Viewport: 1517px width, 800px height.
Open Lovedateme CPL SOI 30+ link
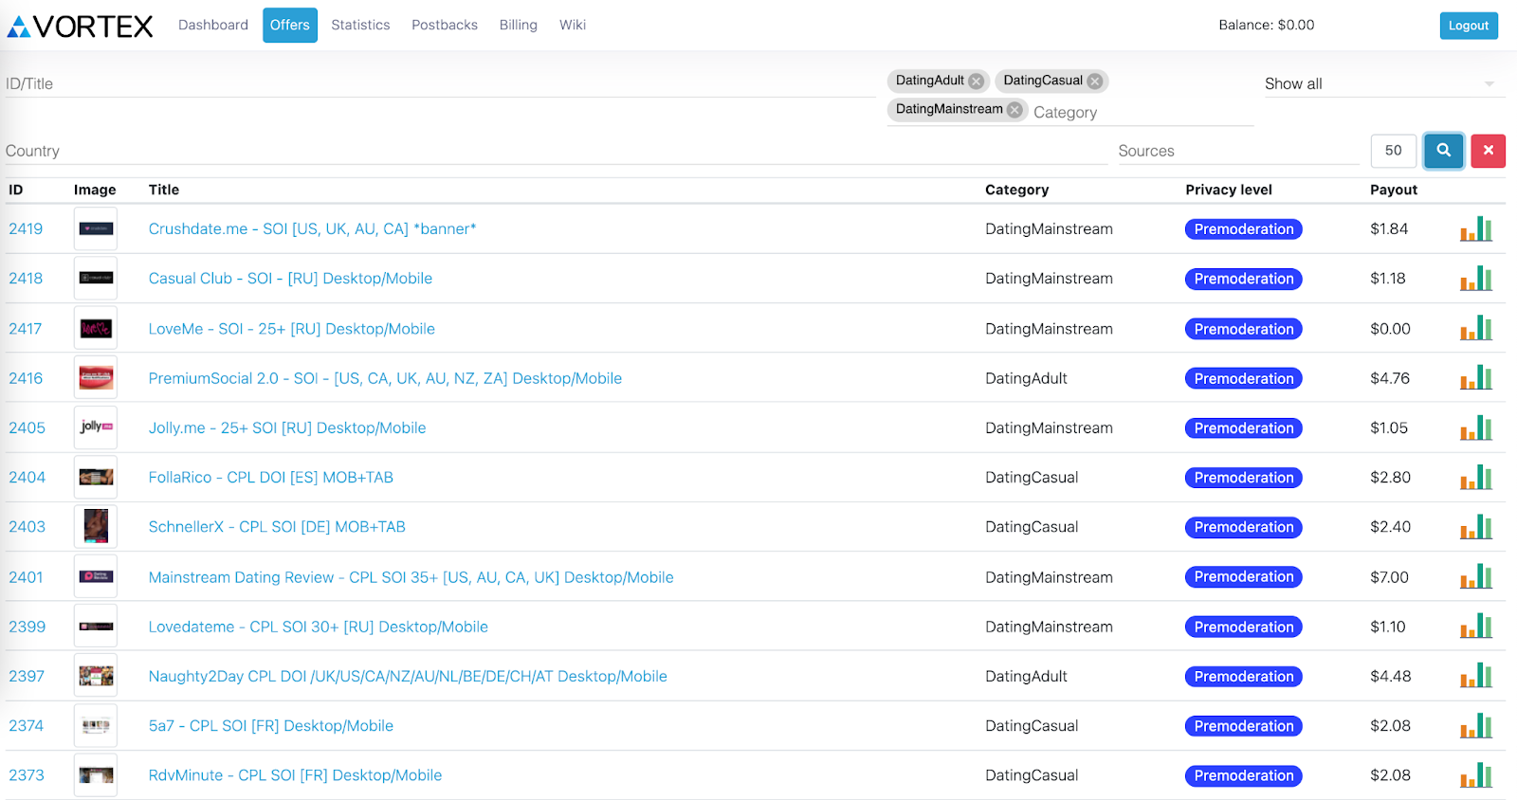coord(319,627)
